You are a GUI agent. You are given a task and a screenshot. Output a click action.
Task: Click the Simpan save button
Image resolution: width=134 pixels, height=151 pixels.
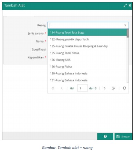[x=123, y=136]
